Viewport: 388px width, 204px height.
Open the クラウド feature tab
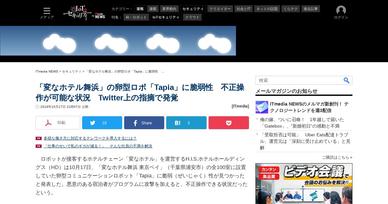tap(192, 17)
